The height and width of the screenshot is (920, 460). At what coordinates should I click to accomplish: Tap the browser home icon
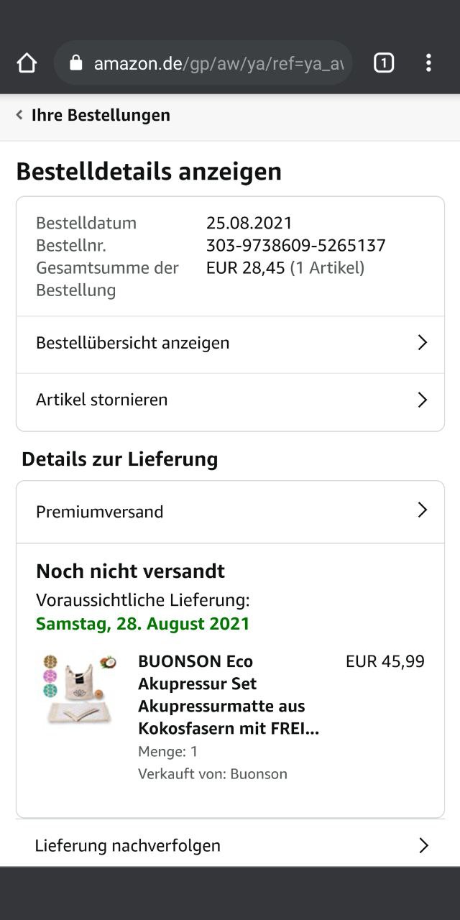[x=27, y=63]
